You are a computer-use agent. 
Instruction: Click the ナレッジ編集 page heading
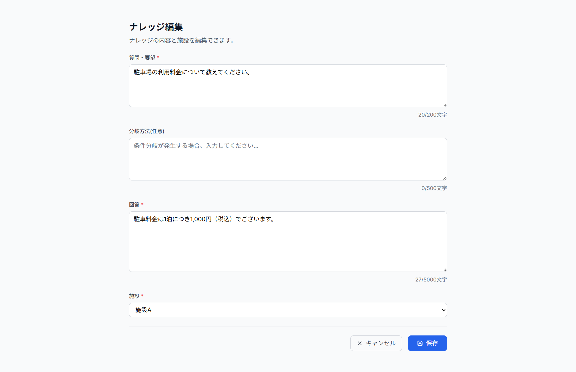pyautogui.click(x=156, y=27)
